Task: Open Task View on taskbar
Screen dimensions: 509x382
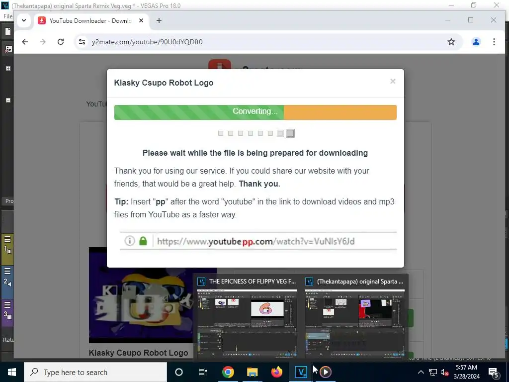Action: tap(203, 372)
